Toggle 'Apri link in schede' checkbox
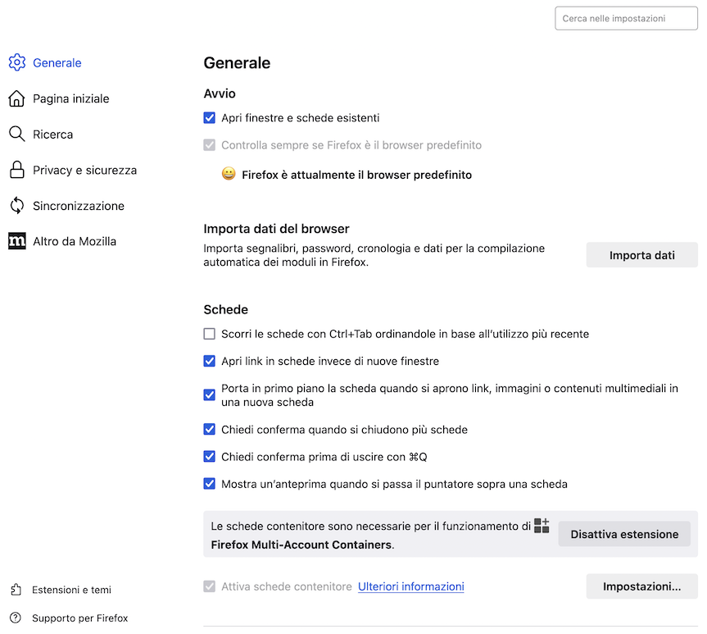The width and height of the screenshot is (707, 634). (x=210, y=361)
